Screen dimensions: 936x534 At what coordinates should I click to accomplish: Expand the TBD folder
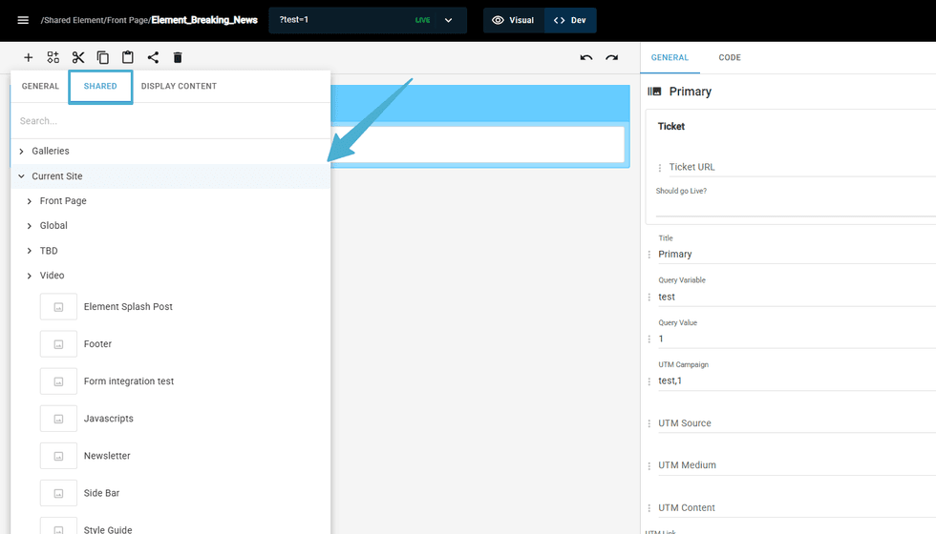click(30, 251)
